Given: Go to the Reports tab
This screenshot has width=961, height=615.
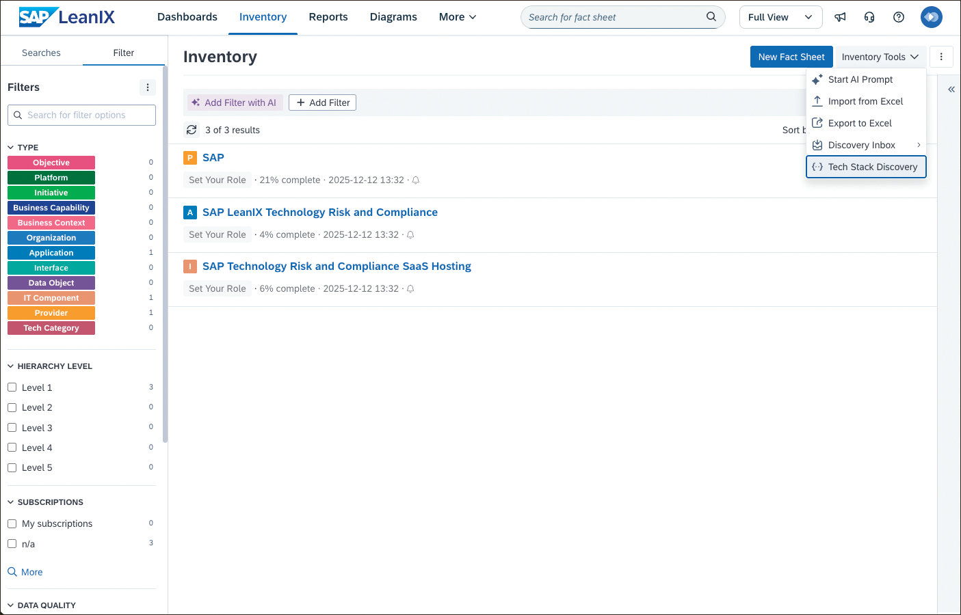Looking at the screenshot, I should pyautogui.click(x=328, y=17).
